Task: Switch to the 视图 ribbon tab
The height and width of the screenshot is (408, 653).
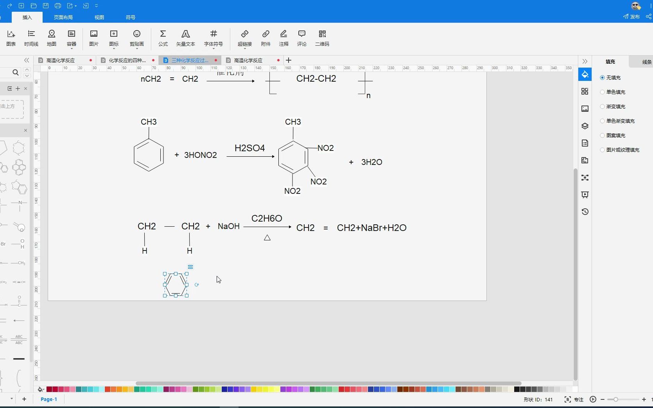Action: (99, 17)
